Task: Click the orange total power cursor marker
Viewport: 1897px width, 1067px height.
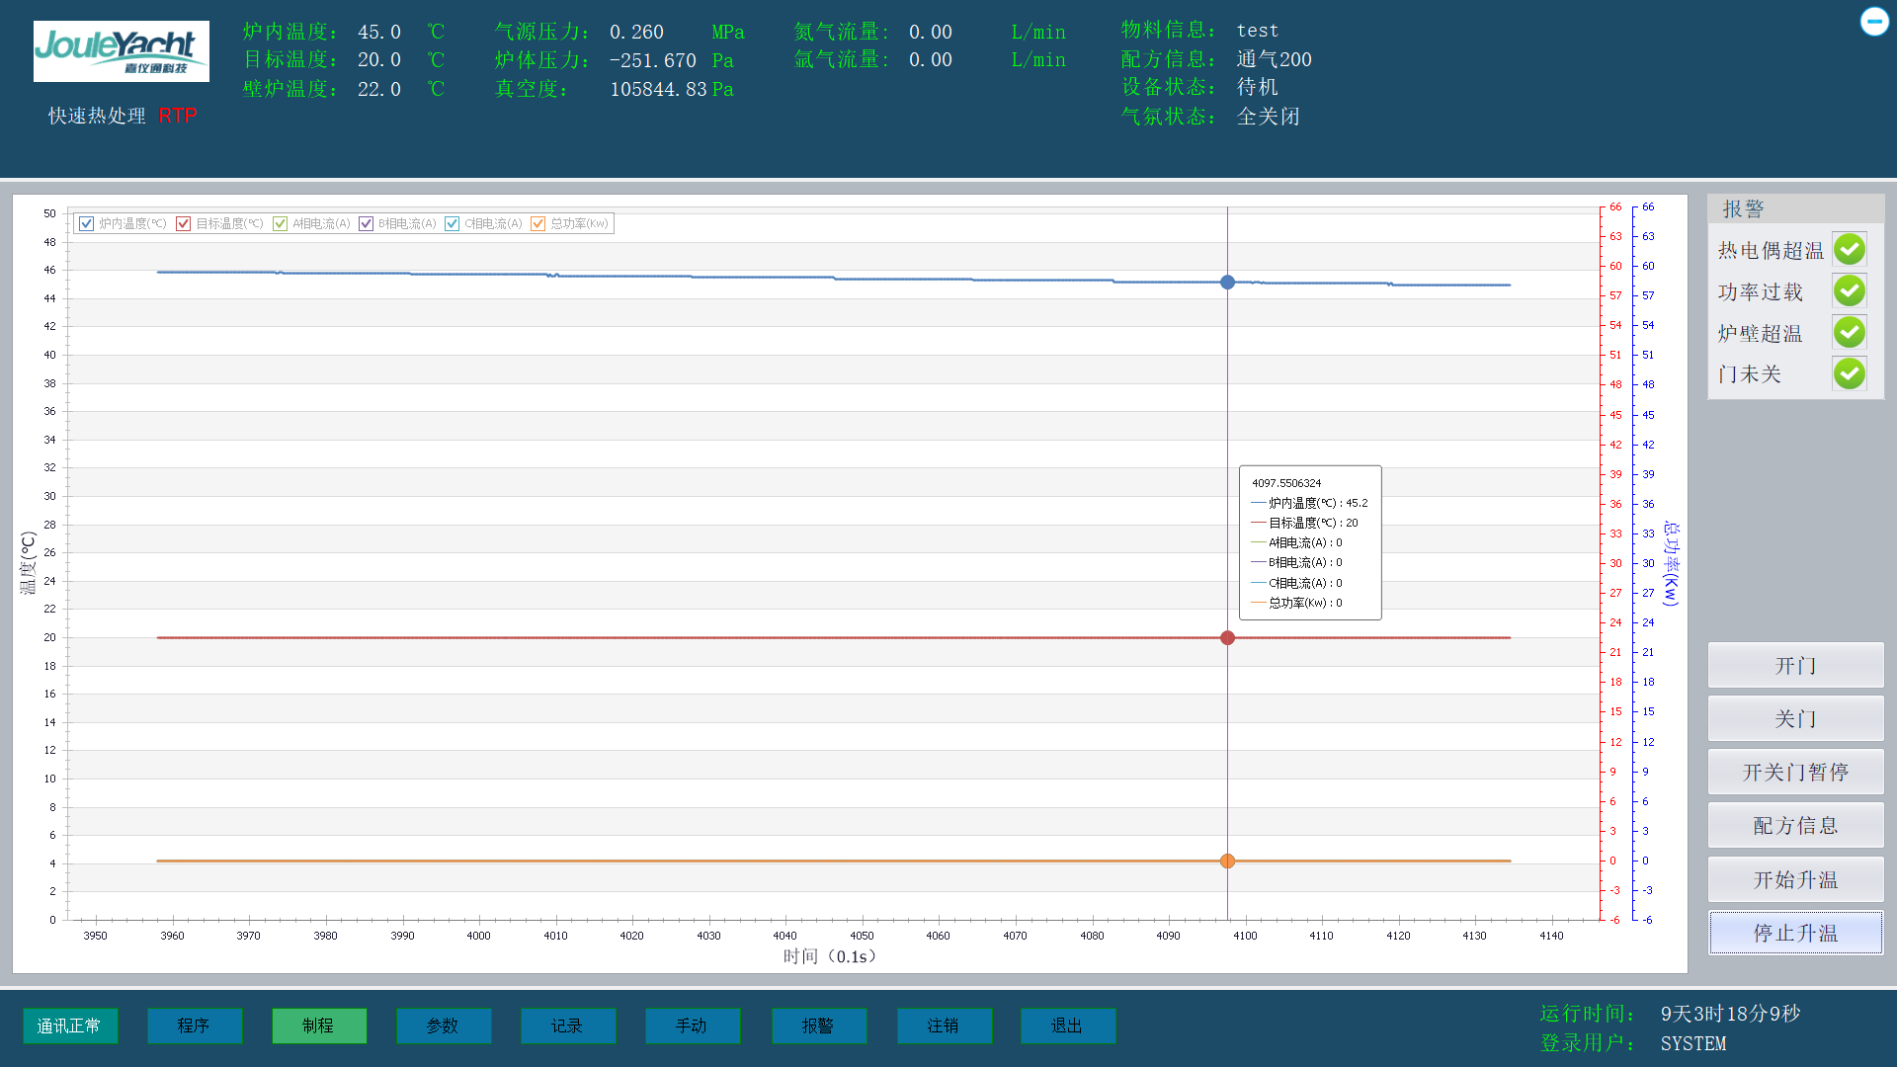Action: coord(1227,862)
